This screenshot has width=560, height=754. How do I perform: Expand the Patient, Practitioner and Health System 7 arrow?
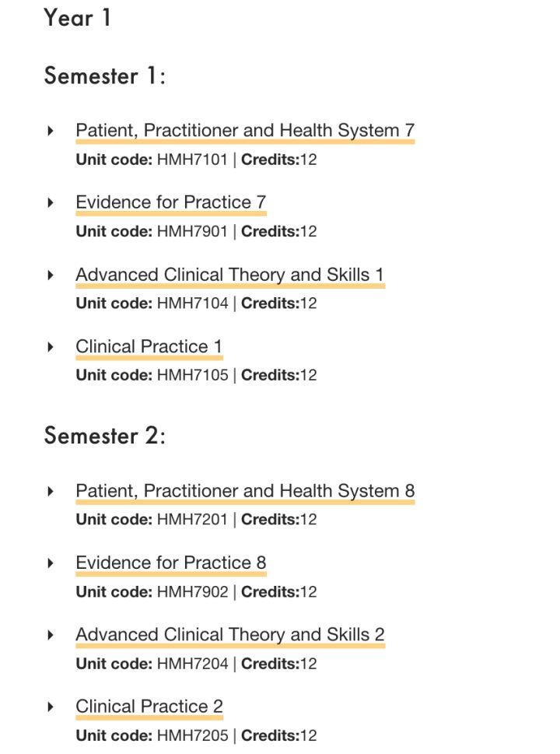pos(51,130)
